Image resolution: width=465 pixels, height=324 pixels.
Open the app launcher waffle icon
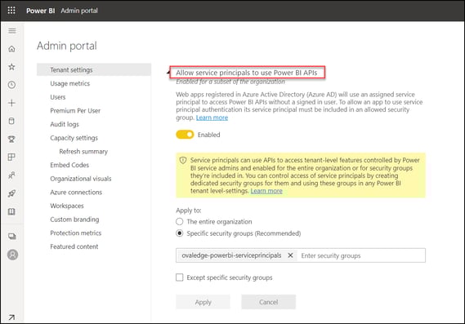pos(11,11)
